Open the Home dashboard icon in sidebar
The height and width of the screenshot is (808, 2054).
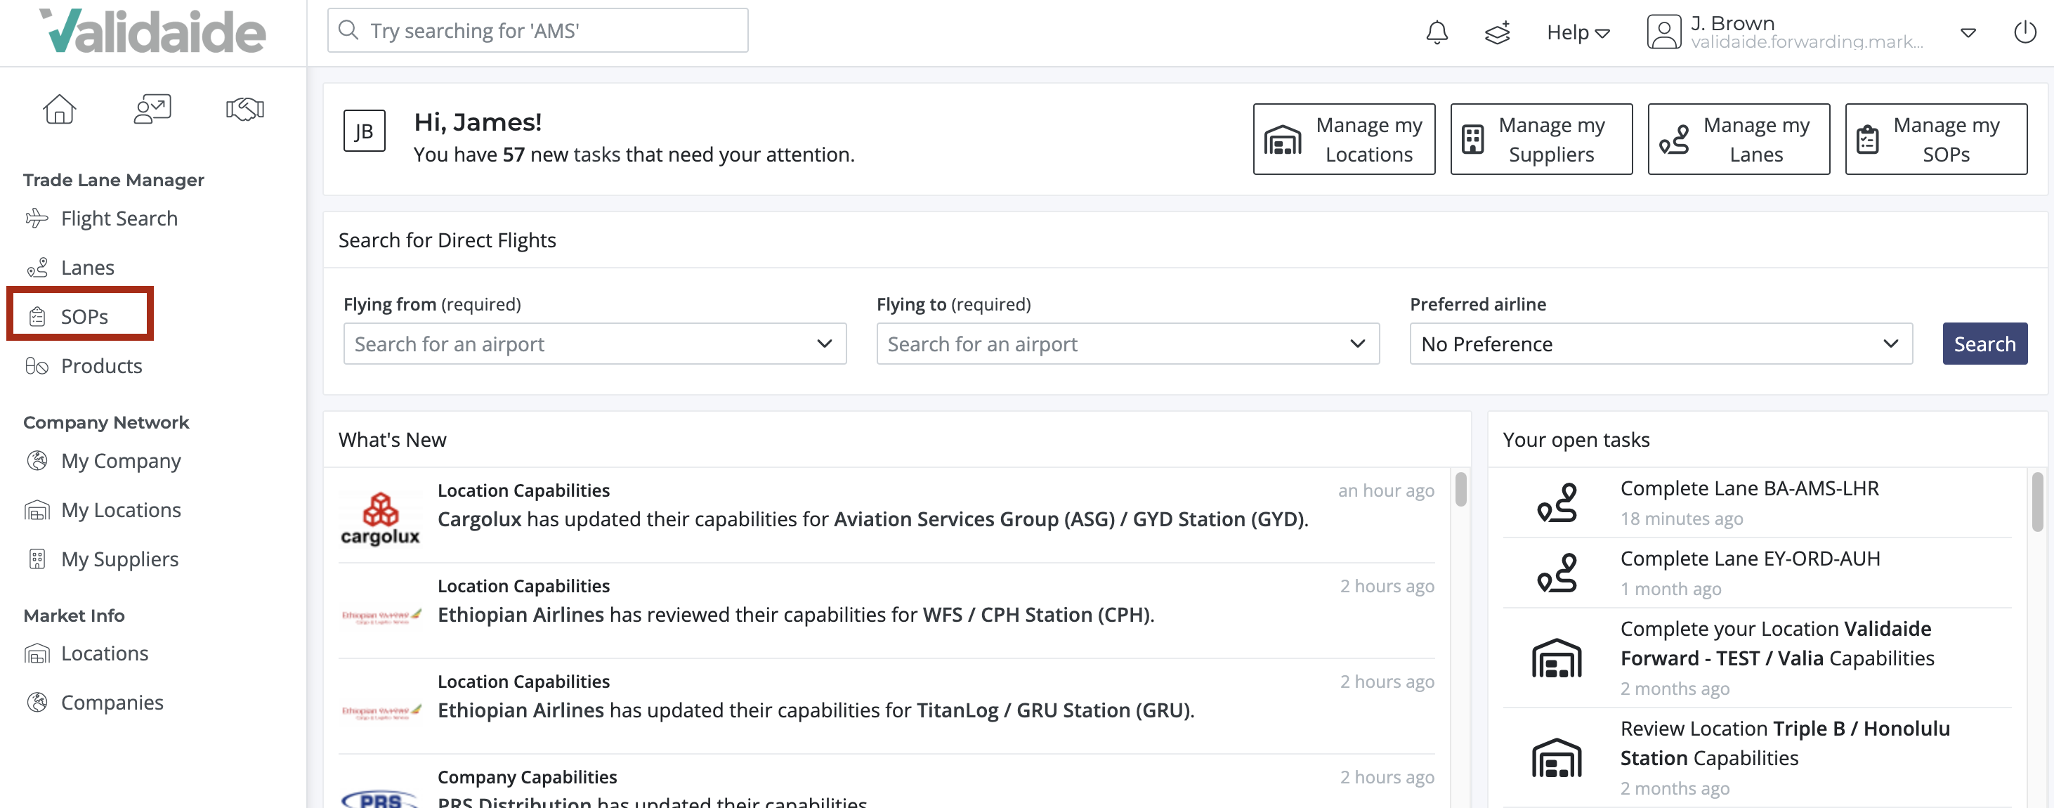click(x=60, y=110)
